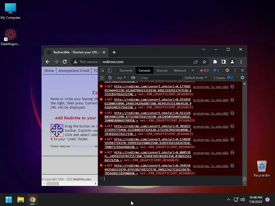Open the tab search dropdown chevron
The height and width of the screenshot is (206, 275).
click(204, 49)
